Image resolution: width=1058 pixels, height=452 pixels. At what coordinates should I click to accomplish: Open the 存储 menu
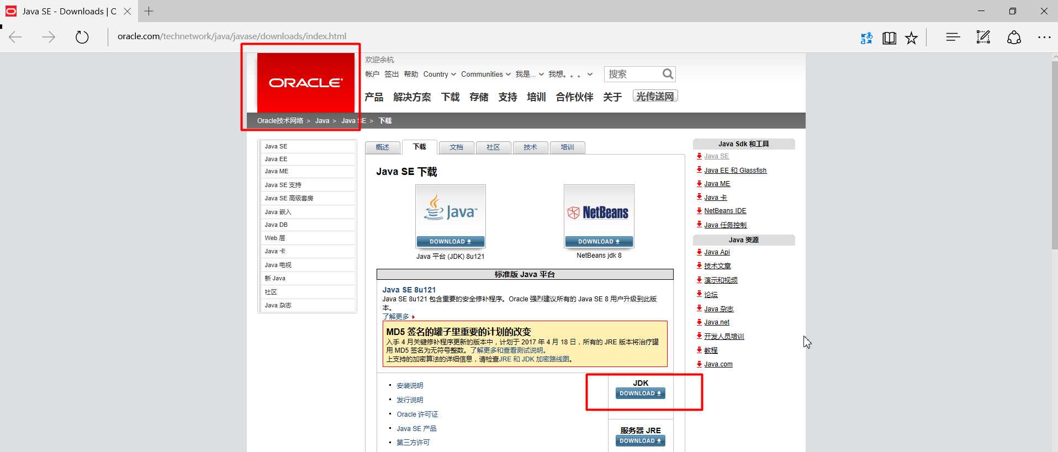coord(479,97)
